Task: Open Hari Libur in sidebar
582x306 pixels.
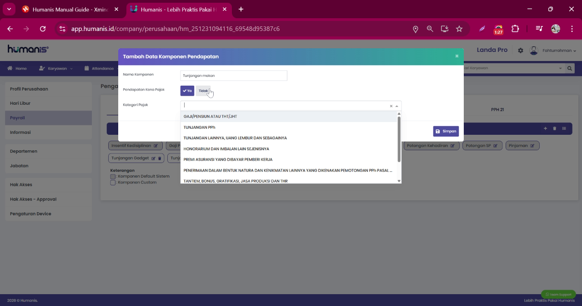Action: pyautogui.click(x=48, y=103)
